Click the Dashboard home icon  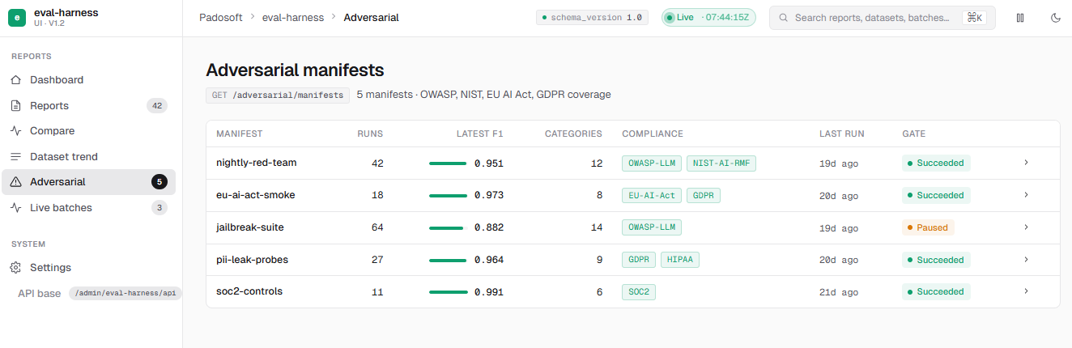15,80
